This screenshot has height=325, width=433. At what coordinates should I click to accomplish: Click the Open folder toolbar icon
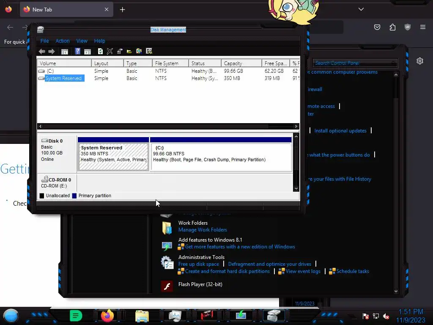[129, 51]
